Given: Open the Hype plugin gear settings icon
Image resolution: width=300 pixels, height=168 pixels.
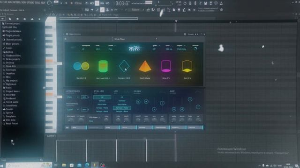Looking at the screenshot, I should click(x=67, y=34).
